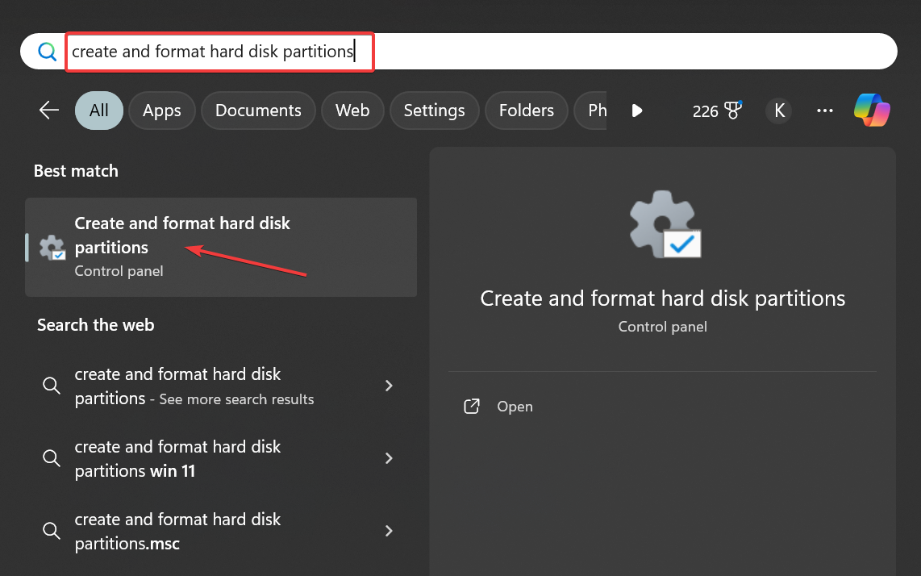
Task: Switch to the Documents filter tab
Action: 258,111
